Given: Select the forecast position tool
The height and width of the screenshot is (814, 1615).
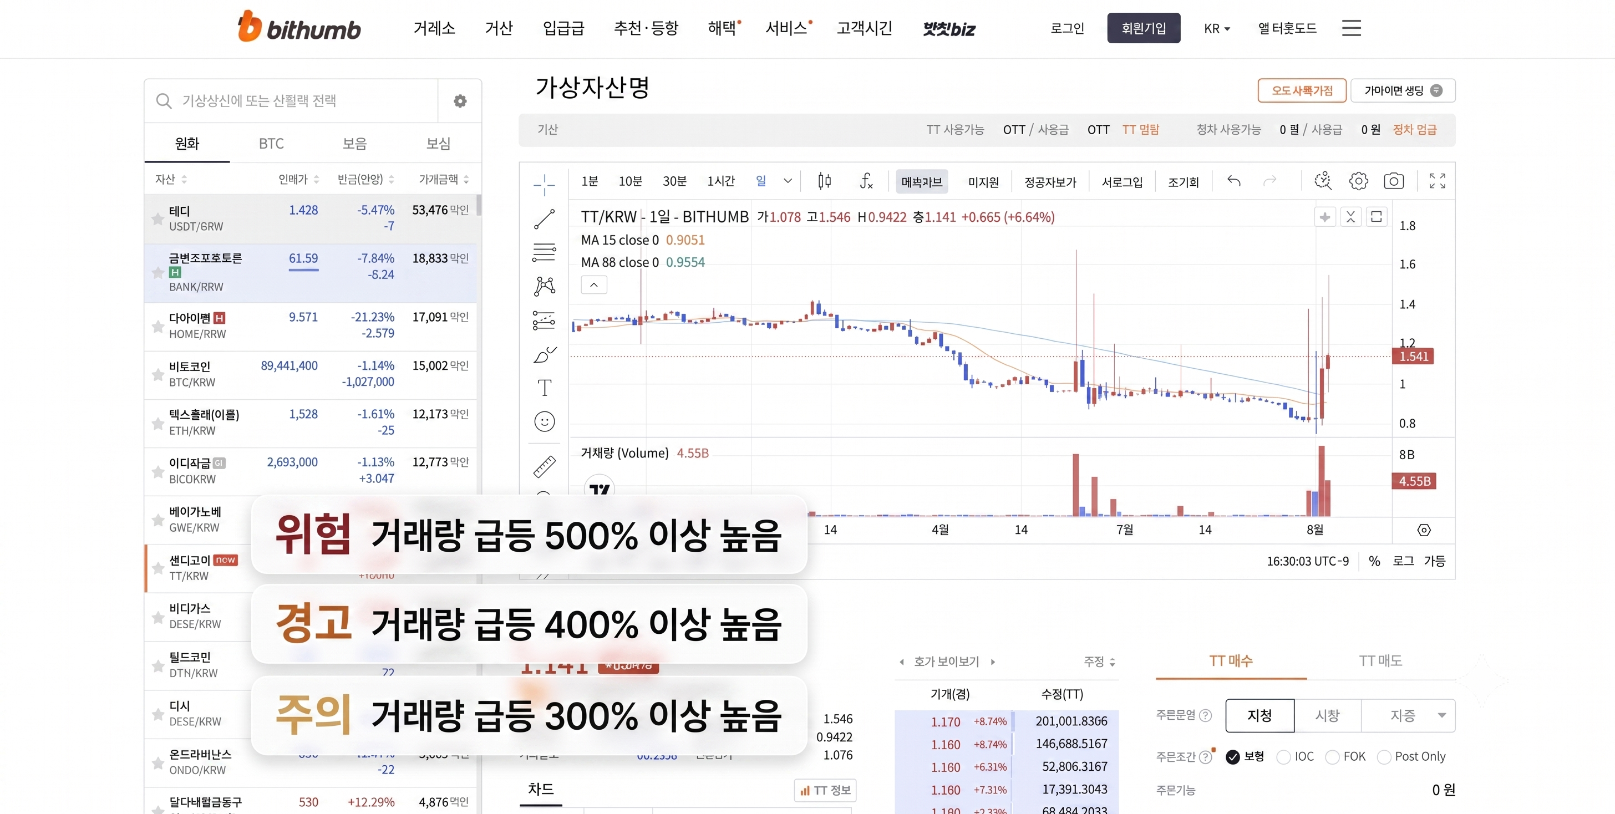Looking at the screenshot, I should click(x=544, y=320).
